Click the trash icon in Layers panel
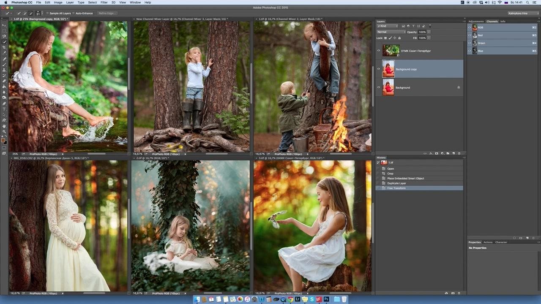 pyautogui.click(x=459, y=153)
